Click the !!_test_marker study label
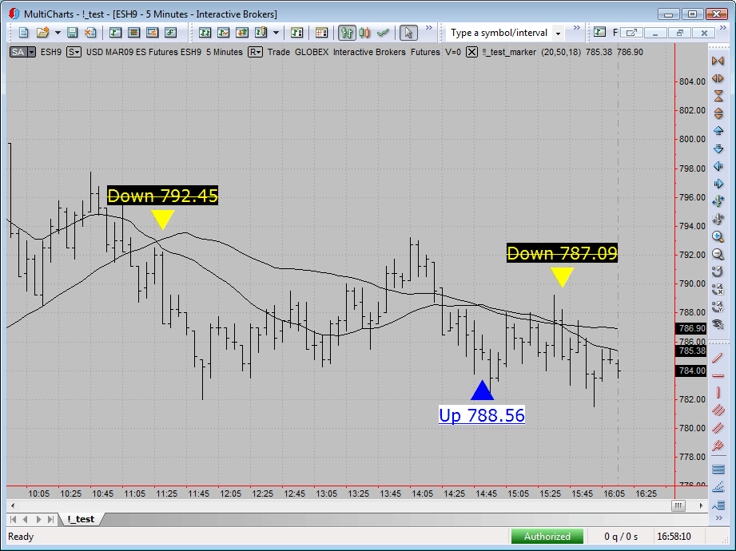The image size is (736, 551). 509,52
